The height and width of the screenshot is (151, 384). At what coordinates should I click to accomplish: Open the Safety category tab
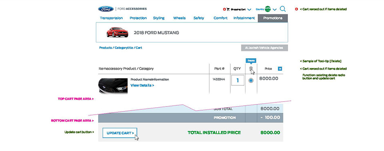[x=199, y=18]
